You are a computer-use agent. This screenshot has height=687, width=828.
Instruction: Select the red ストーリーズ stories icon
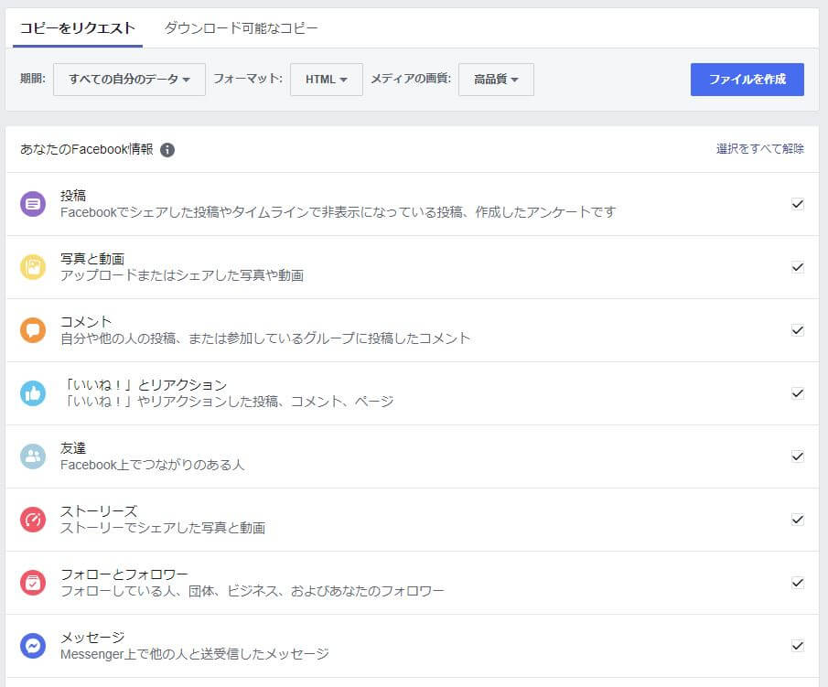coord(34,519)
